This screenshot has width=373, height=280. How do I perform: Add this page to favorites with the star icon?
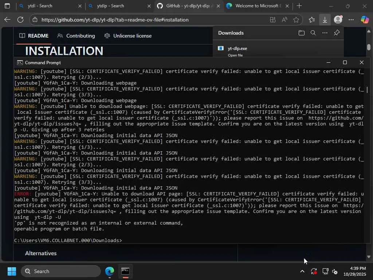tap(296, 20)
